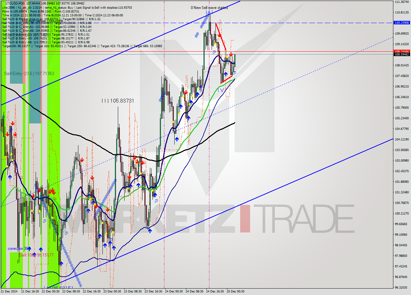
Task: Click the 'Sell %20 @ Entry -88: 112.70913' line
Action: click(46, 42)
